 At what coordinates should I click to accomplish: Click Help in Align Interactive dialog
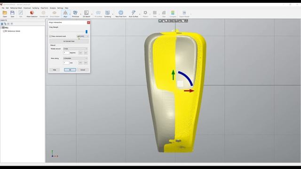pos(55,70)
